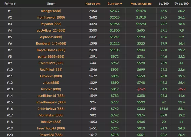Select the #13 rank cell

pos(10,89)
